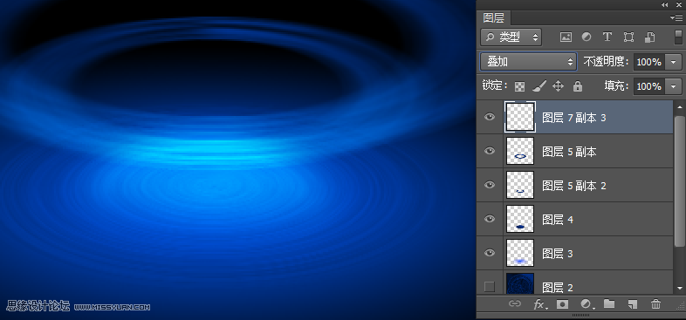Image resolution: width=686 pixels, height=320 pixels.
Task: Click the 填充 fill label
Action: pos(616,85)
